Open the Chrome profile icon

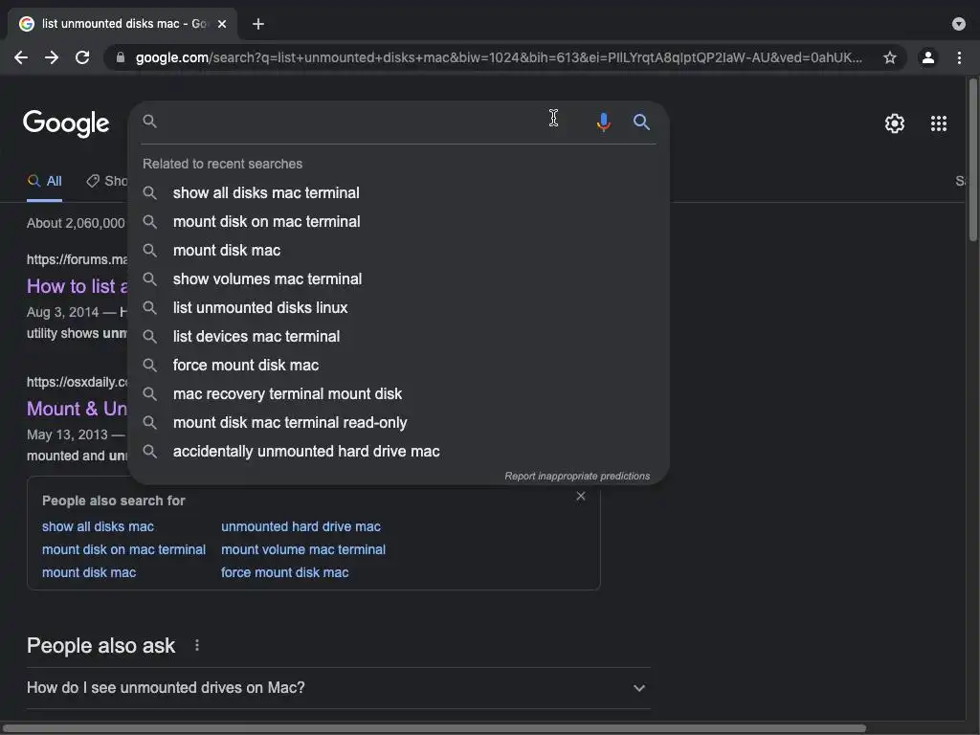tap(928, 57)
